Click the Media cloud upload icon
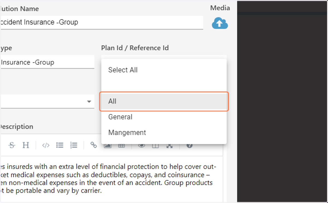This screenshot has width=328, height=203. [220, 23]
